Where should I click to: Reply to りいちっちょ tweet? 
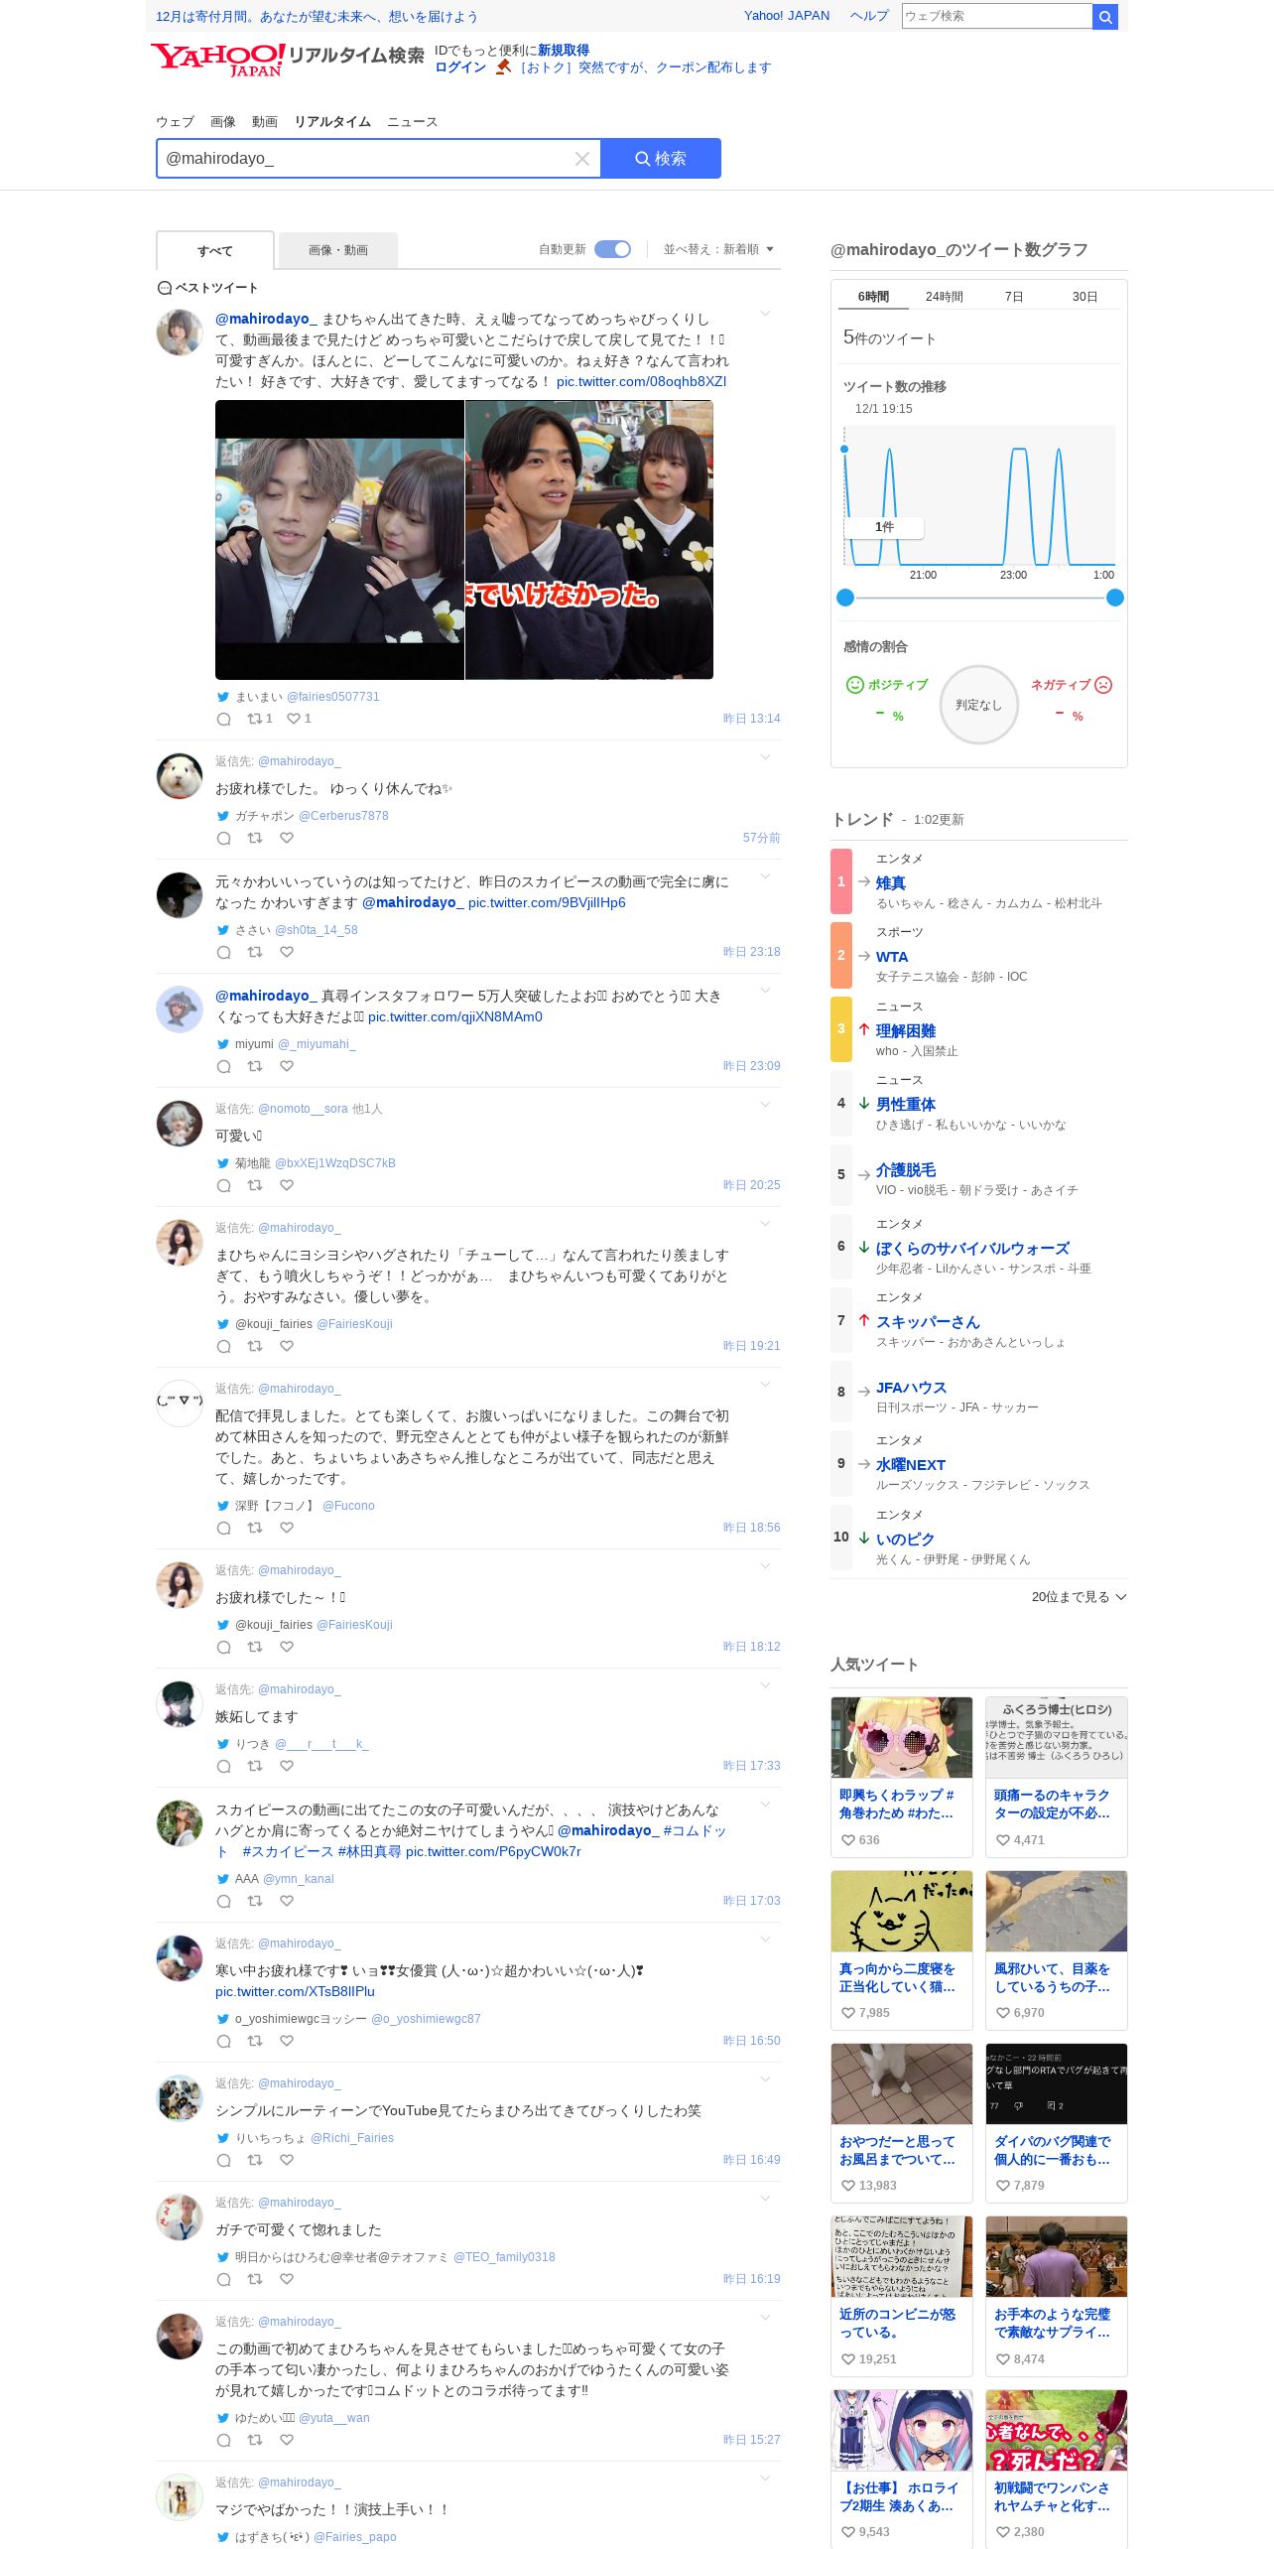[x=224, y=2160]
